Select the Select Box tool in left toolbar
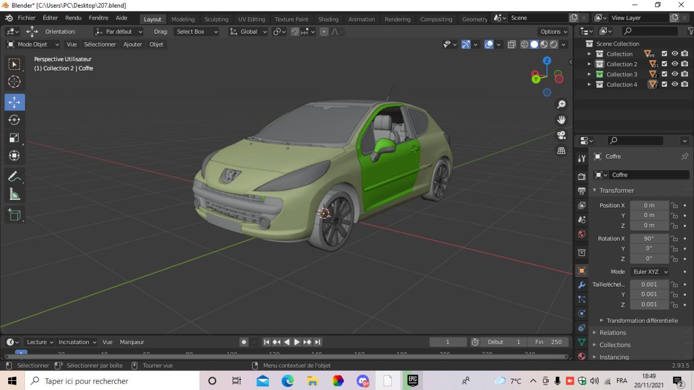The height and width of the screenshot is (390, 694). point(15,64)
